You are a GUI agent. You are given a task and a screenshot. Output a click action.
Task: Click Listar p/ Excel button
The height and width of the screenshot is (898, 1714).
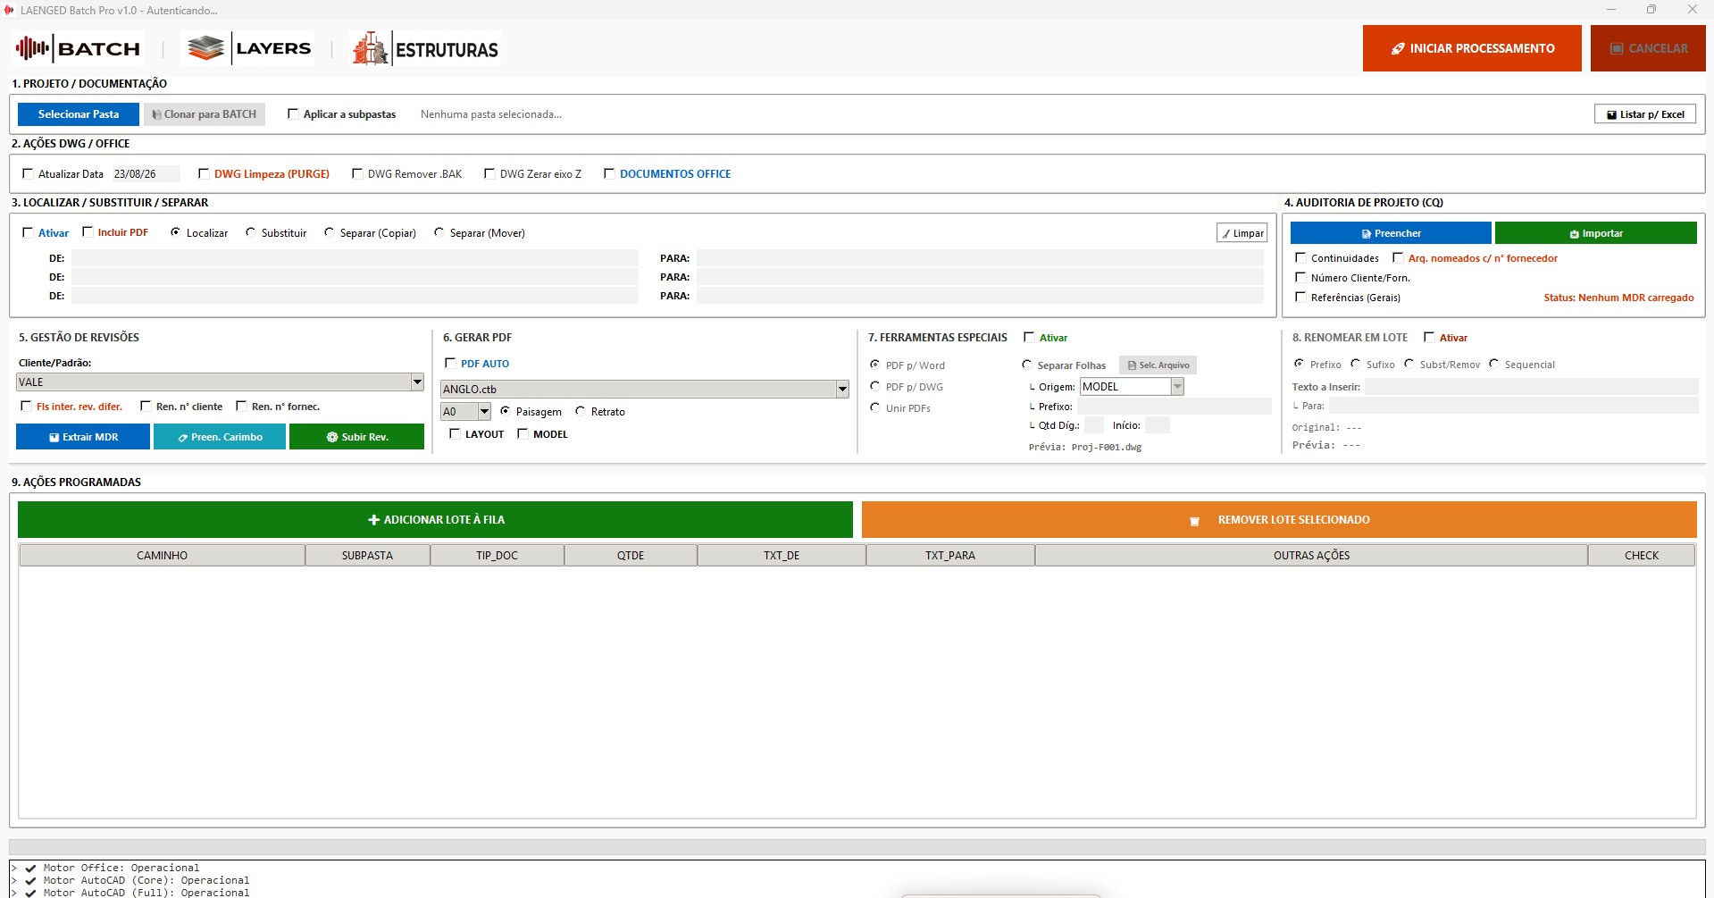pos(1645,114)
